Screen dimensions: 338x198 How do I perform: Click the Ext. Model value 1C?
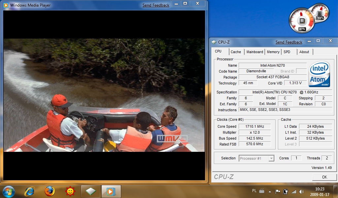(x=285, y=104)
